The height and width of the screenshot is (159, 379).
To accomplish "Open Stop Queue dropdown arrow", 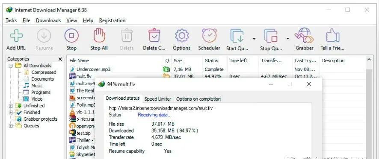I will coord(288,38).
